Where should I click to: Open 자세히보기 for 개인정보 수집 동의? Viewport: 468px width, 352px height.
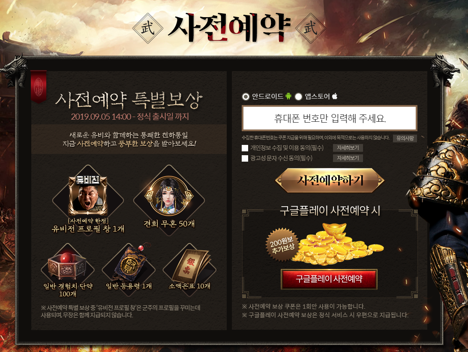pos(348,148)
